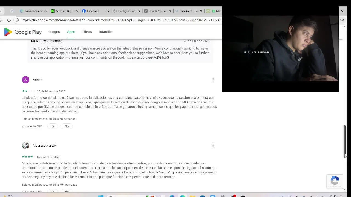Click the date 26 de febrero de 2025
Screen dimensions: 351x197
click(x=51, y=91)
